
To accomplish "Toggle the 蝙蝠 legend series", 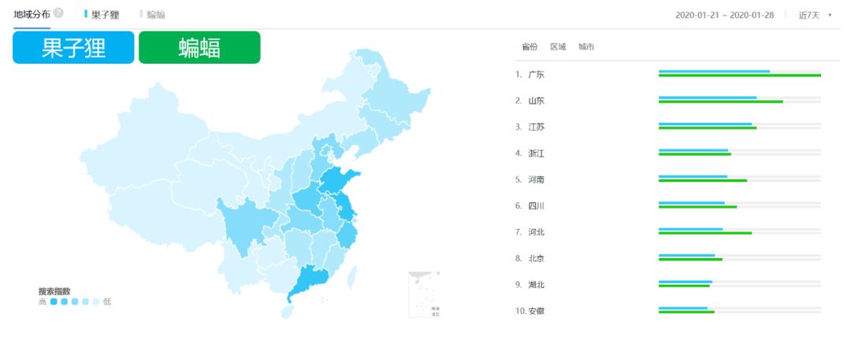I will [x=155, y=15].
